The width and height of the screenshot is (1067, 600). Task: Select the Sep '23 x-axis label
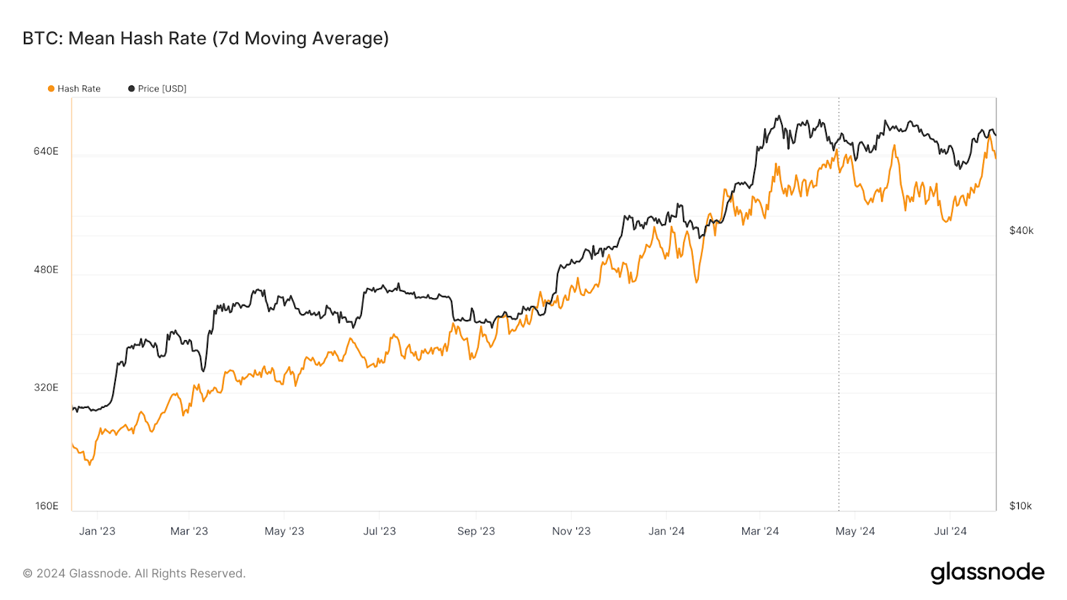476,531
